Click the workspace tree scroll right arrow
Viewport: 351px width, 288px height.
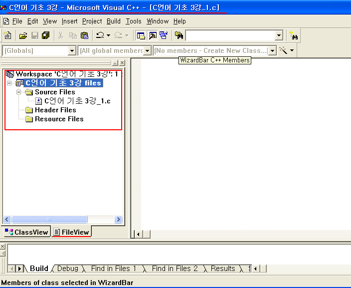[118, 219]
